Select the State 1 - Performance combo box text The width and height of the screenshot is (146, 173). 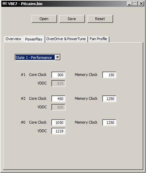[x=35, y=58]
